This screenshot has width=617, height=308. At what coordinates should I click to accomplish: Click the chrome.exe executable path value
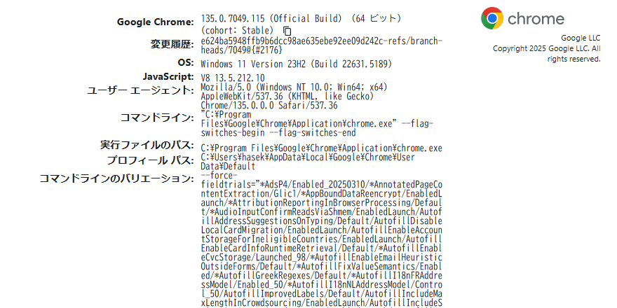(322, 148)
